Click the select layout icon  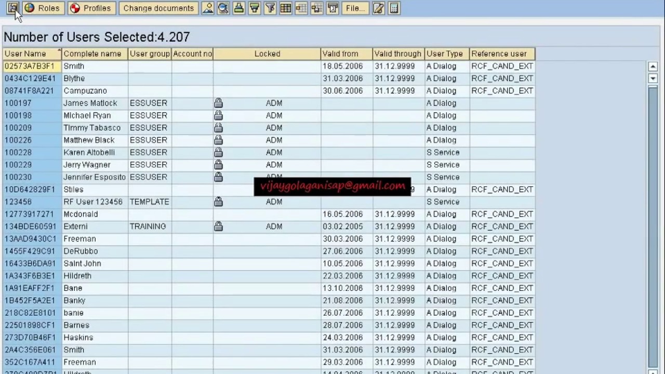pos(301,8)
